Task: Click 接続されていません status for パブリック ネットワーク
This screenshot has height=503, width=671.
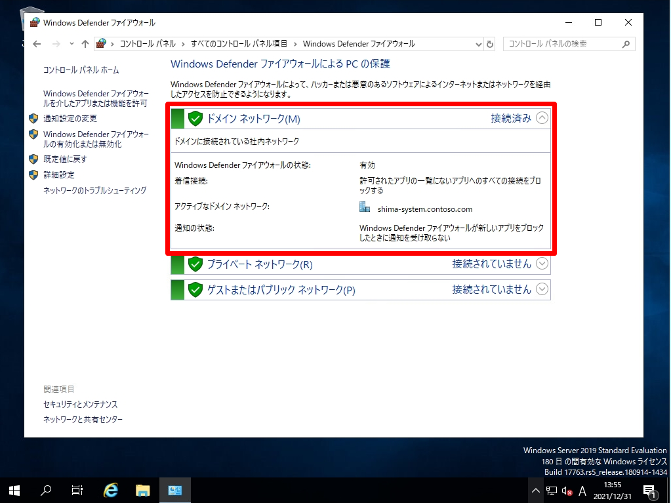Action: click(x=492, y=290)
